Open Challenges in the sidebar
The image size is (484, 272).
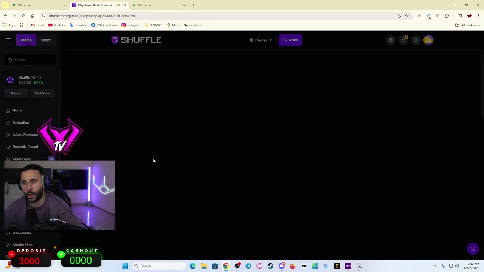click(22, 159)
